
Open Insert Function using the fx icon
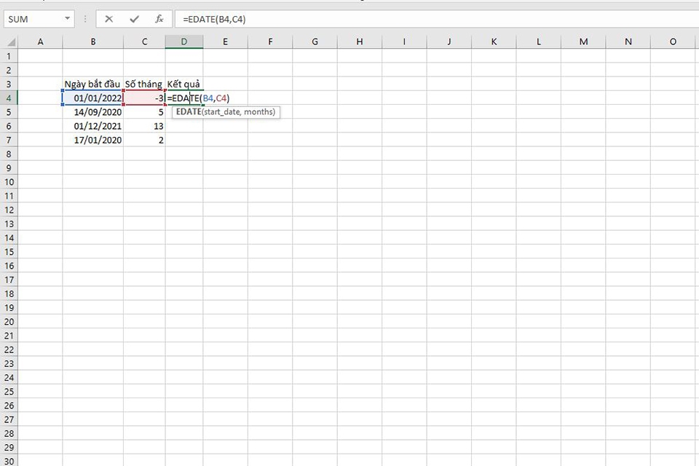pos(159,20)
